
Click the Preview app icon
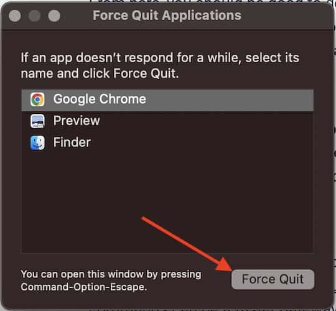point(37,121)
